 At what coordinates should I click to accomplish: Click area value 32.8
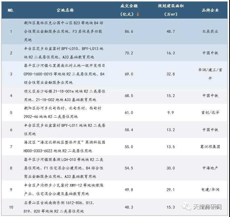[x=171, y=74]
